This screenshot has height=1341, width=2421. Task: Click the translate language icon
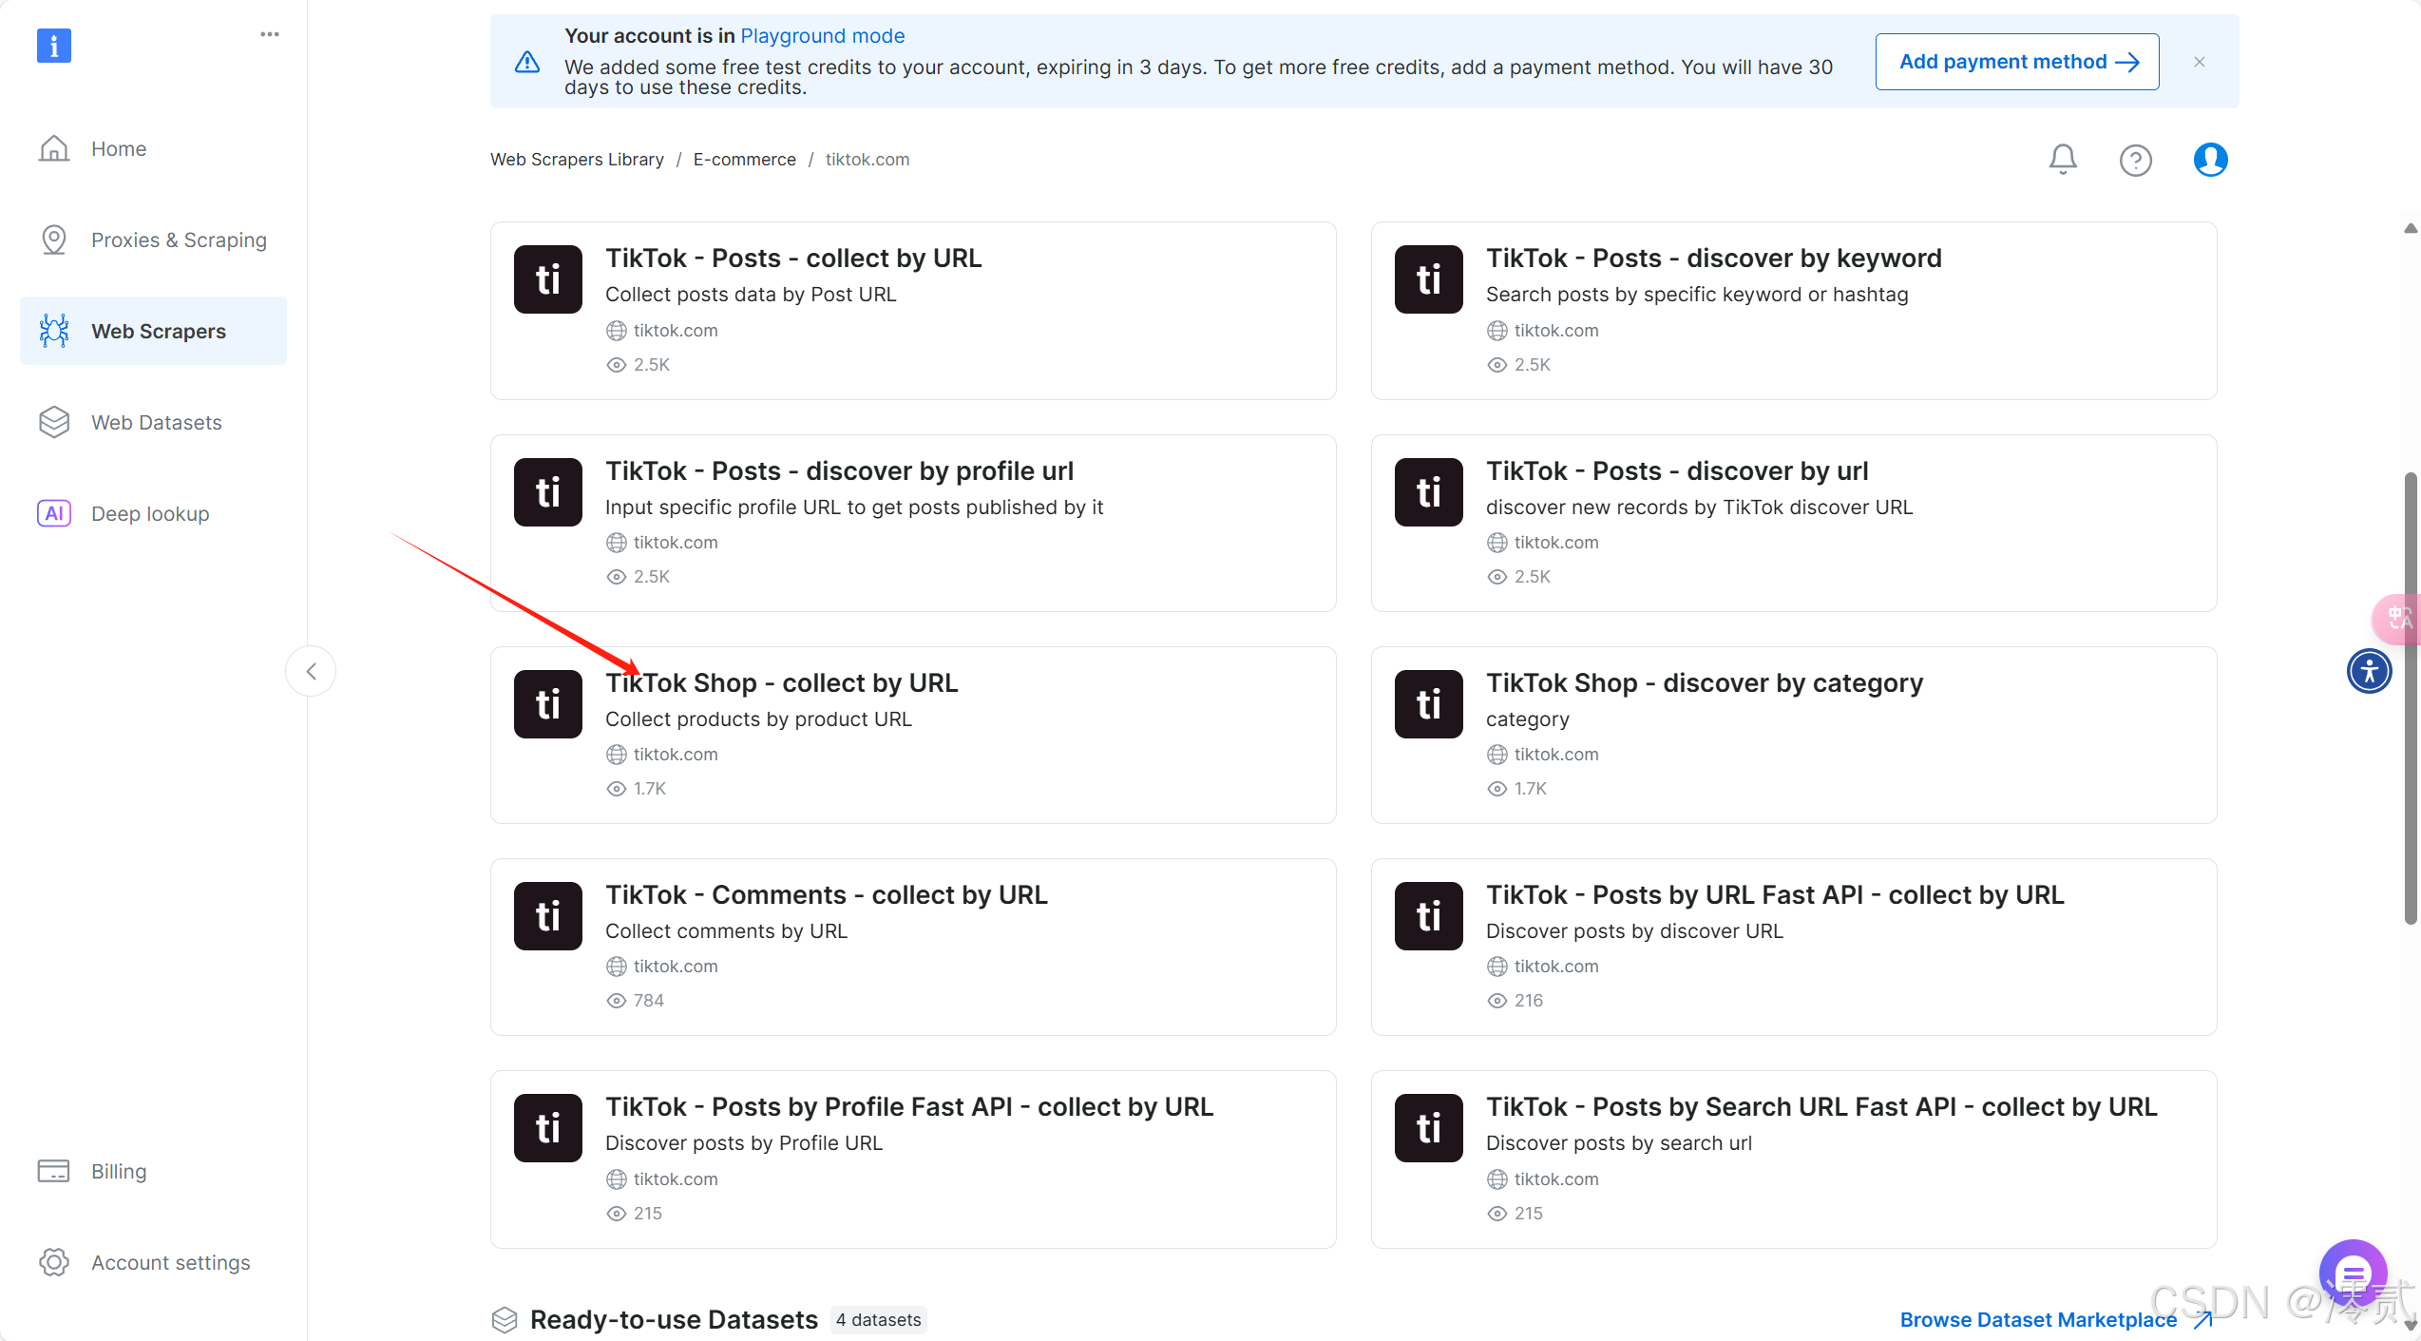tap(2398, 618)
